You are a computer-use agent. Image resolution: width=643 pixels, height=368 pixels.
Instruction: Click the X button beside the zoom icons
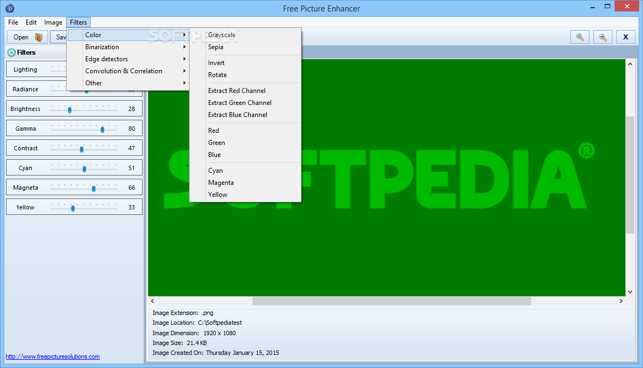click(626, 37)
